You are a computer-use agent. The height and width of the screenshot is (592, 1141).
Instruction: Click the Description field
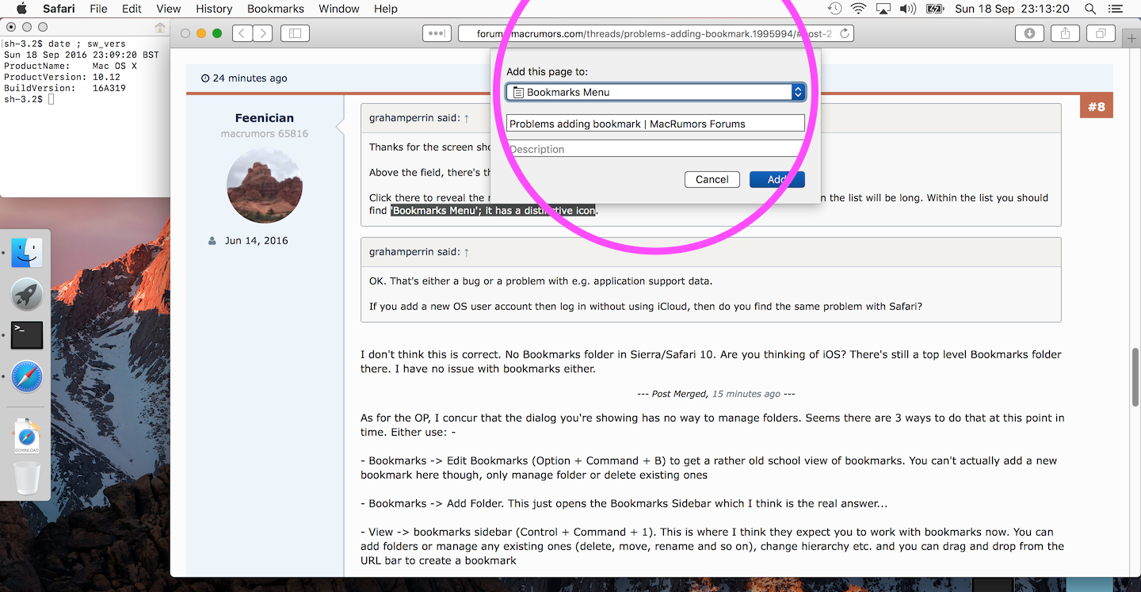click(656, 149)
